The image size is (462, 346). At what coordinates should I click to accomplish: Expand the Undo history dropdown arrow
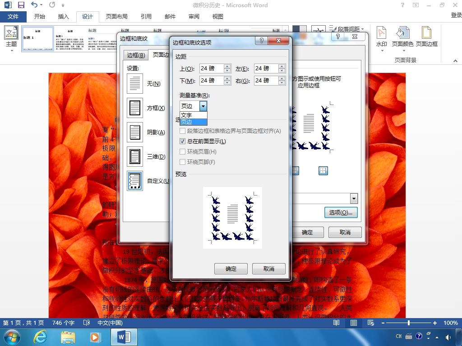tap(41, 5)
